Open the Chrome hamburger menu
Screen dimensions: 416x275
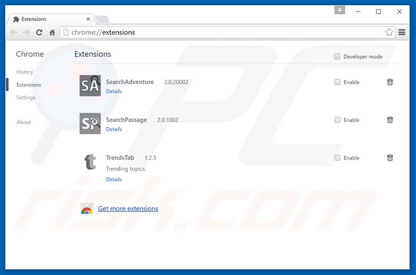402,32
